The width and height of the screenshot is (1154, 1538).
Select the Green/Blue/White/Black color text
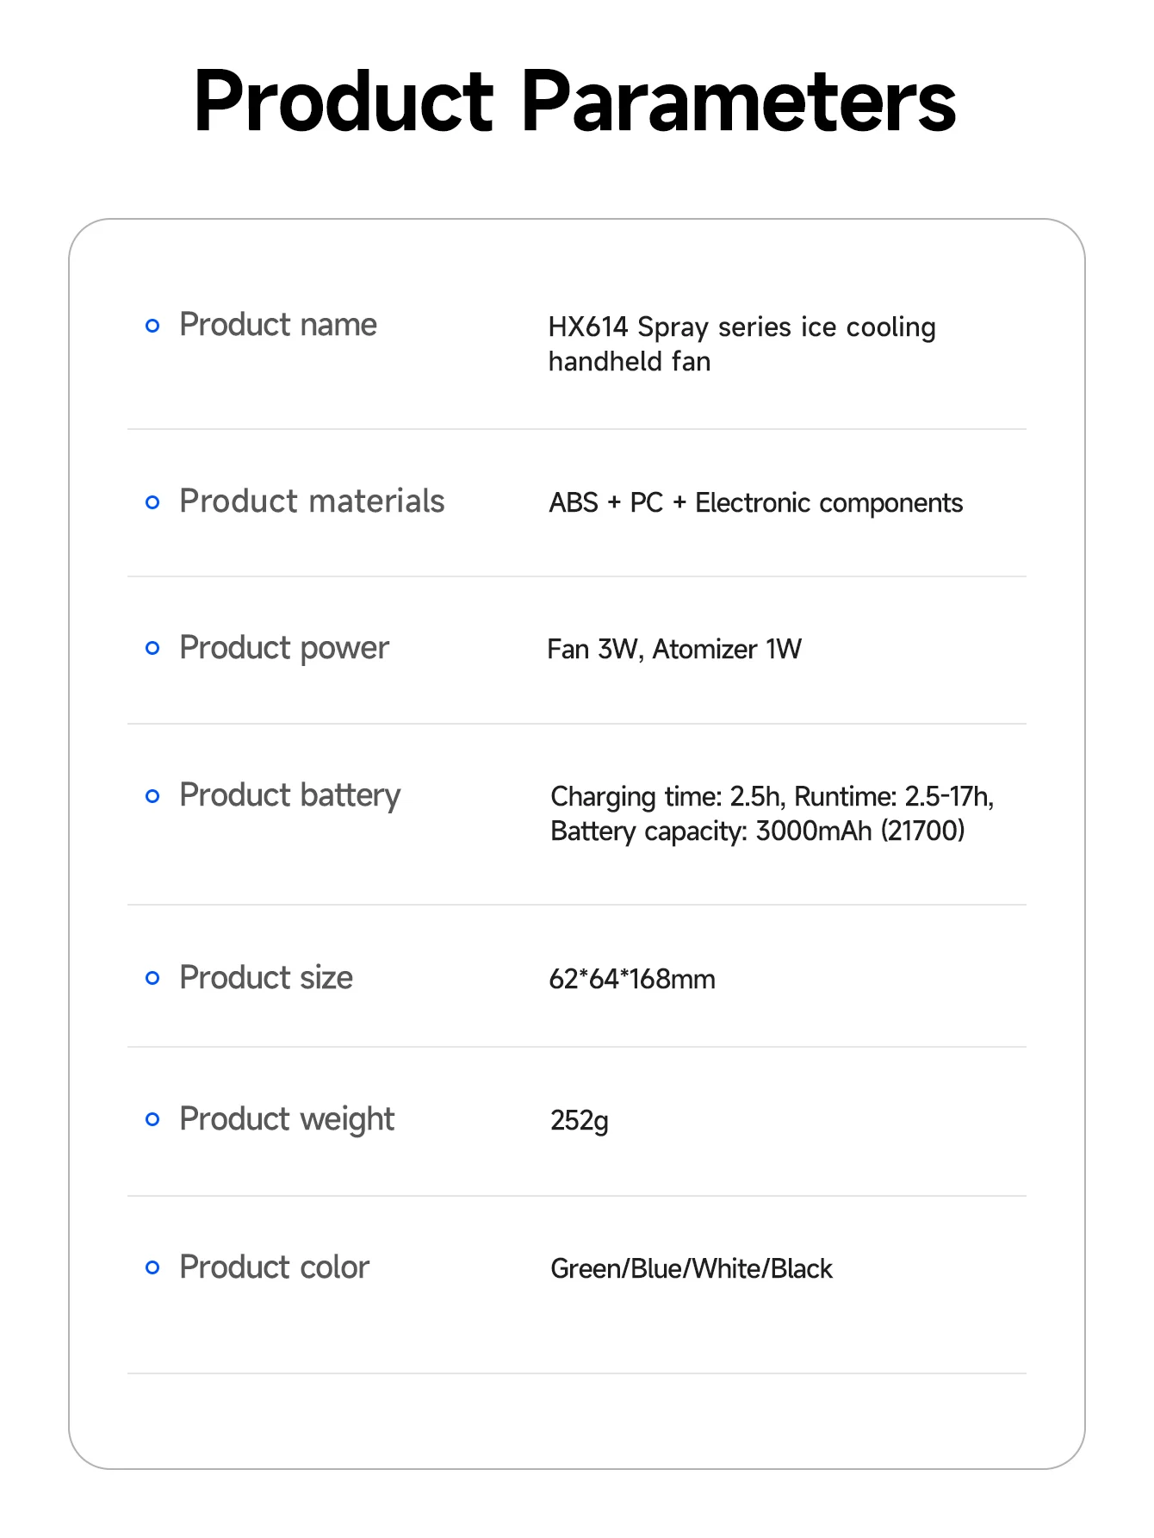pos(692,1268)
